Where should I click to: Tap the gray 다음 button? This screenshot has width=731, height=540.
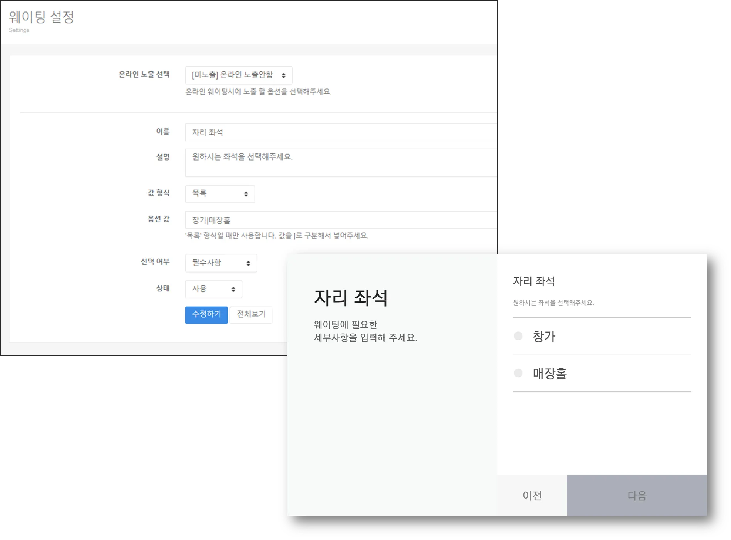[x=637, y=495]
